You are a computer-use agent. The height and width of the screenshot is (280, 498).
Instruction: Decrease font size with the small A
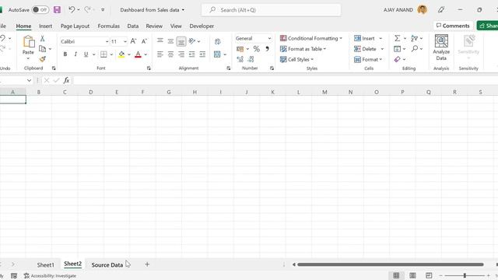(144, 41)
